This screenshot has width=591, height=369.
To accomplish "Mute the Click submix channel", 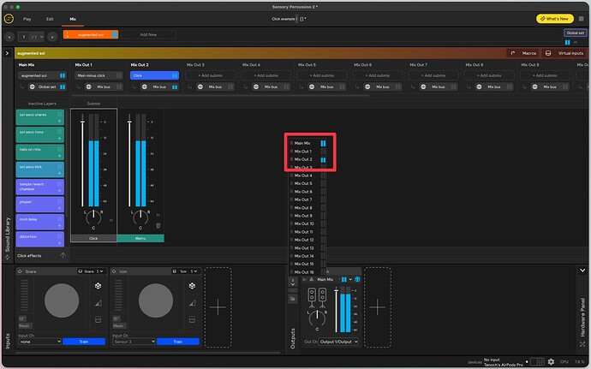I will (111, 220).
